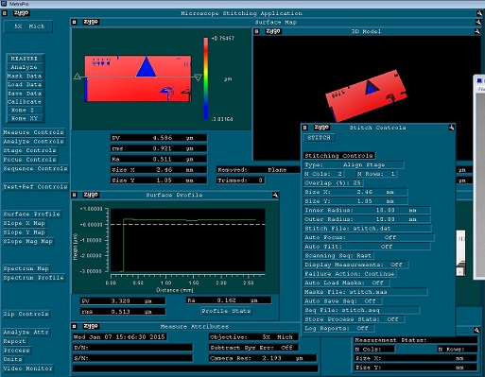
Task: Click the wrench icon on Stitch Controls panel
Action: coord(452,128)
